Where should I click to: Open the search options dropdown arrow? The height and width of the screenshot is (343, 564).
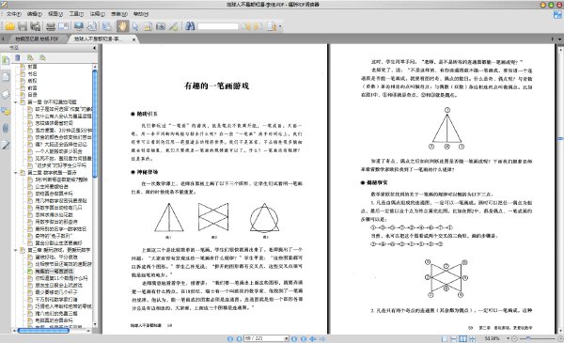tap(280, 26)
